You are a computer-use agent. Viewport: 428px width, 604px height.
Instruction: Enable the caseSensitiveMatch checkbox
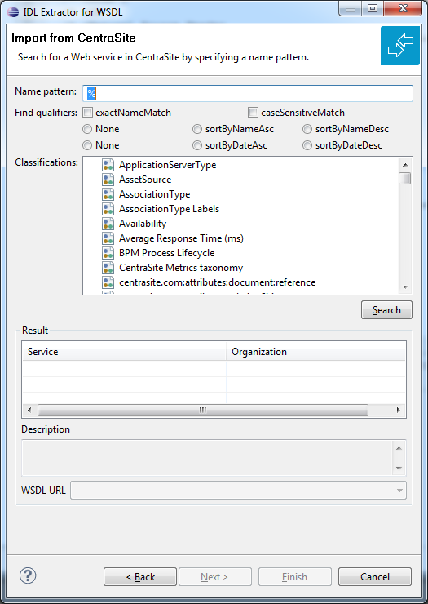[253, 113]
